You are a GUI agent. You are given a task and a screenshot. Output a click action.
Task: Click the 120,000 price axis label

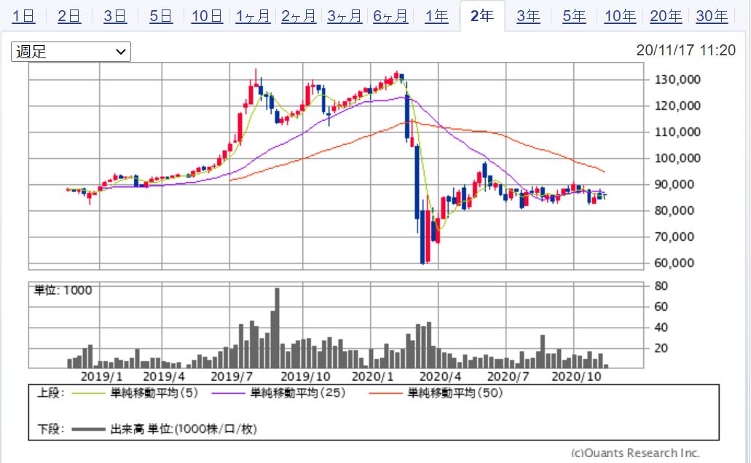click(677, 106)
